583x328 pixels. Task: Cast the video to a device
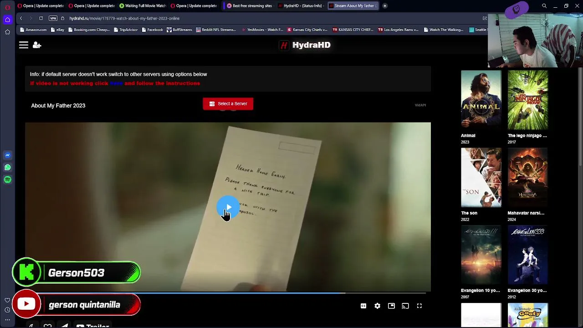405,306
